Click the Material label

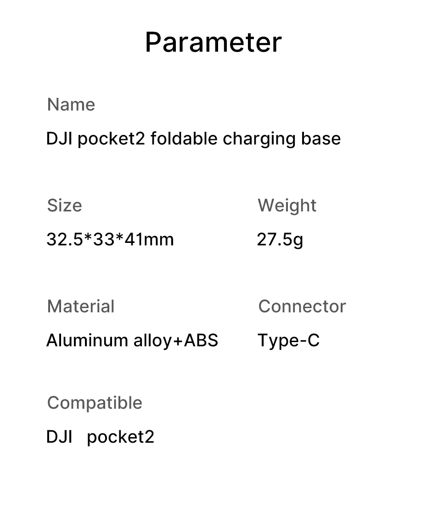tap(81, 306)
